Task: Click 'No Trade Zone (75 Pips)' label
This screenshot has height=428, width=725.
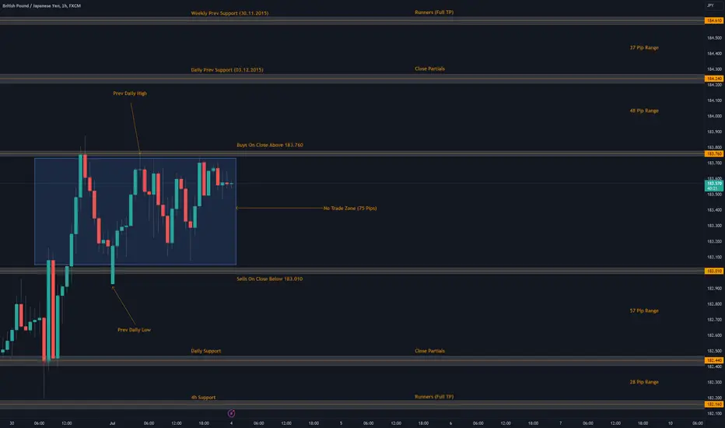Action: pos(350,209)
